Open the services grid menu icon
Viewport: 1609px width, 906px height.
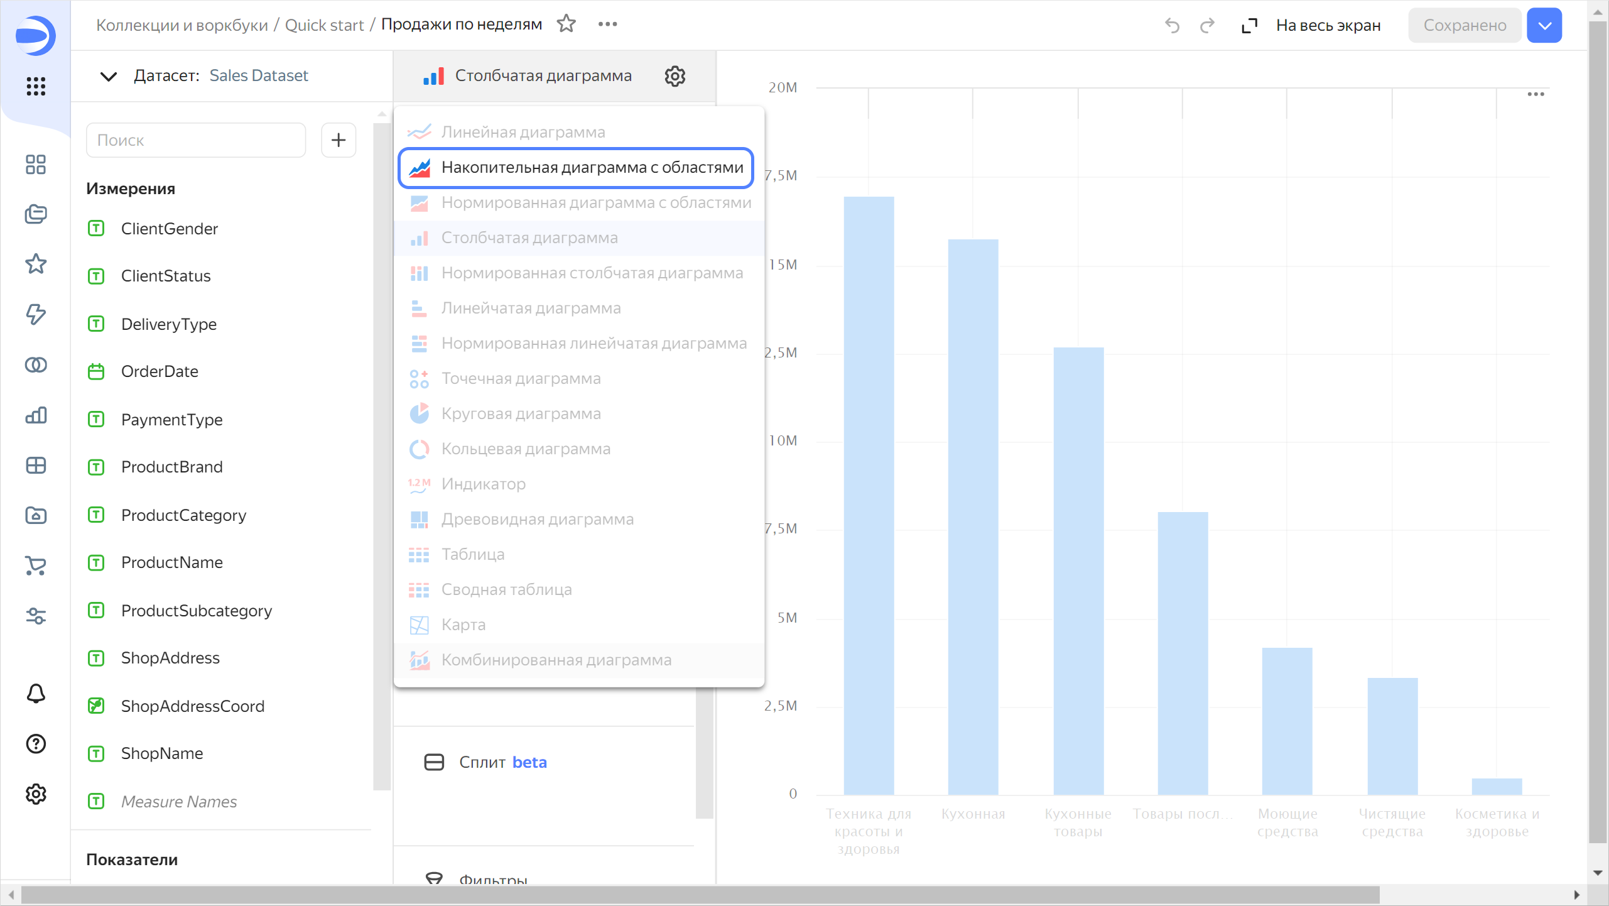pyautogui.click(x=36, y=86)
